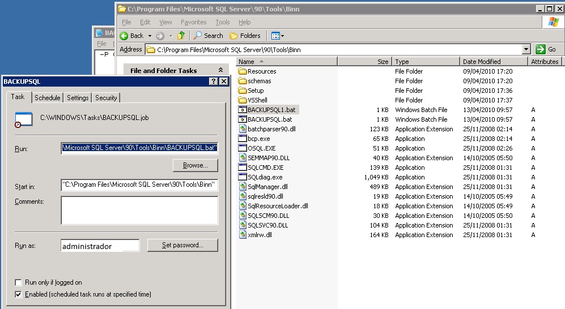
Task: Click the Forward arrow icon in Explorer
Action: tap(160, 36)
